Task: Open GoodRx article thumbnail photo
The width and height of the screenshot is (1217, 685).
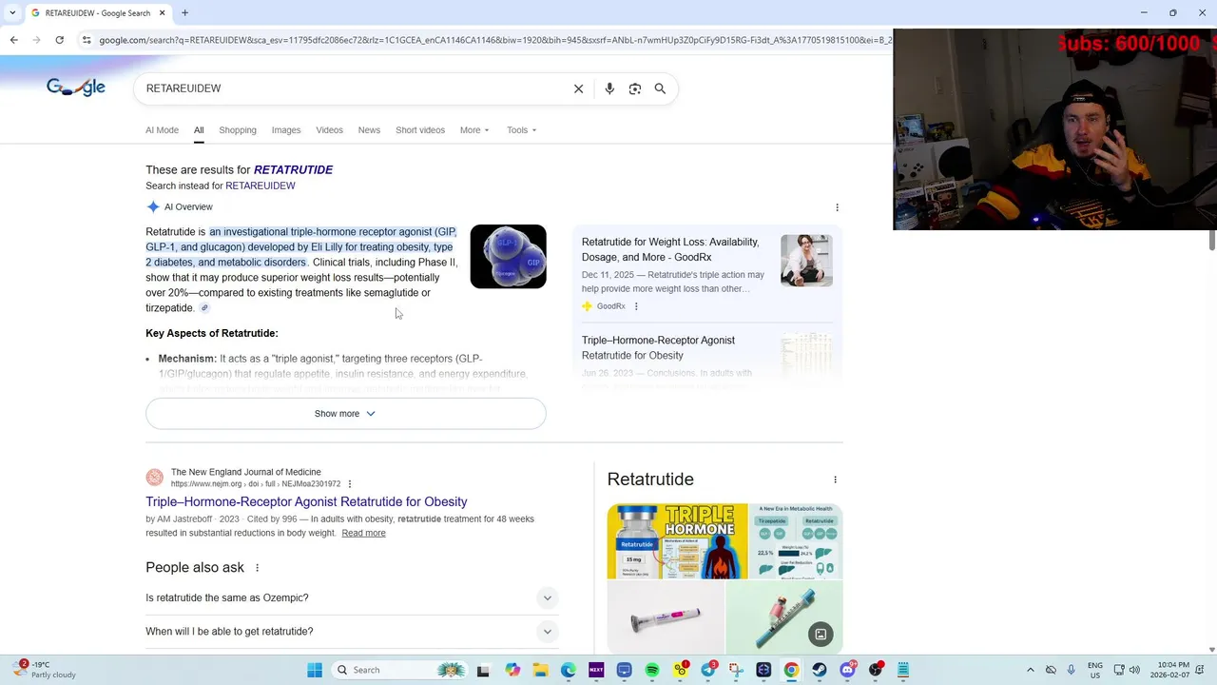Action: (806, 261)
